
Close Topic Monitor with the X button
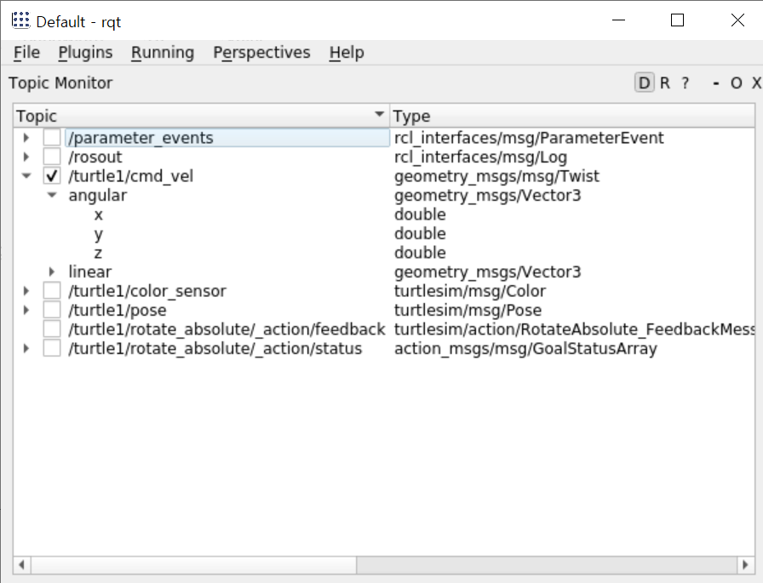(x=756, y=83)
